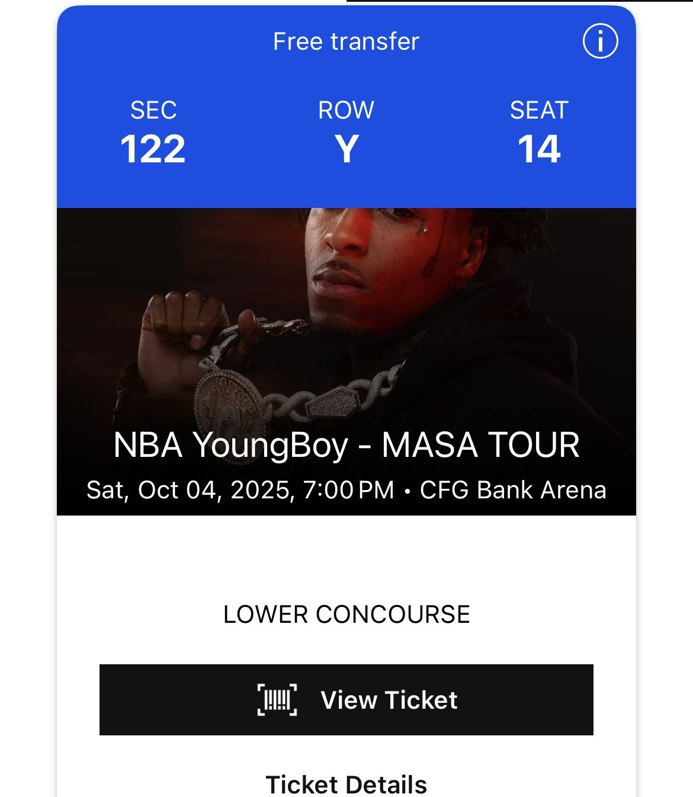Screen dimensions: 693x797
Task: Click the 7:00 PM event time
Action: [348, 490]
